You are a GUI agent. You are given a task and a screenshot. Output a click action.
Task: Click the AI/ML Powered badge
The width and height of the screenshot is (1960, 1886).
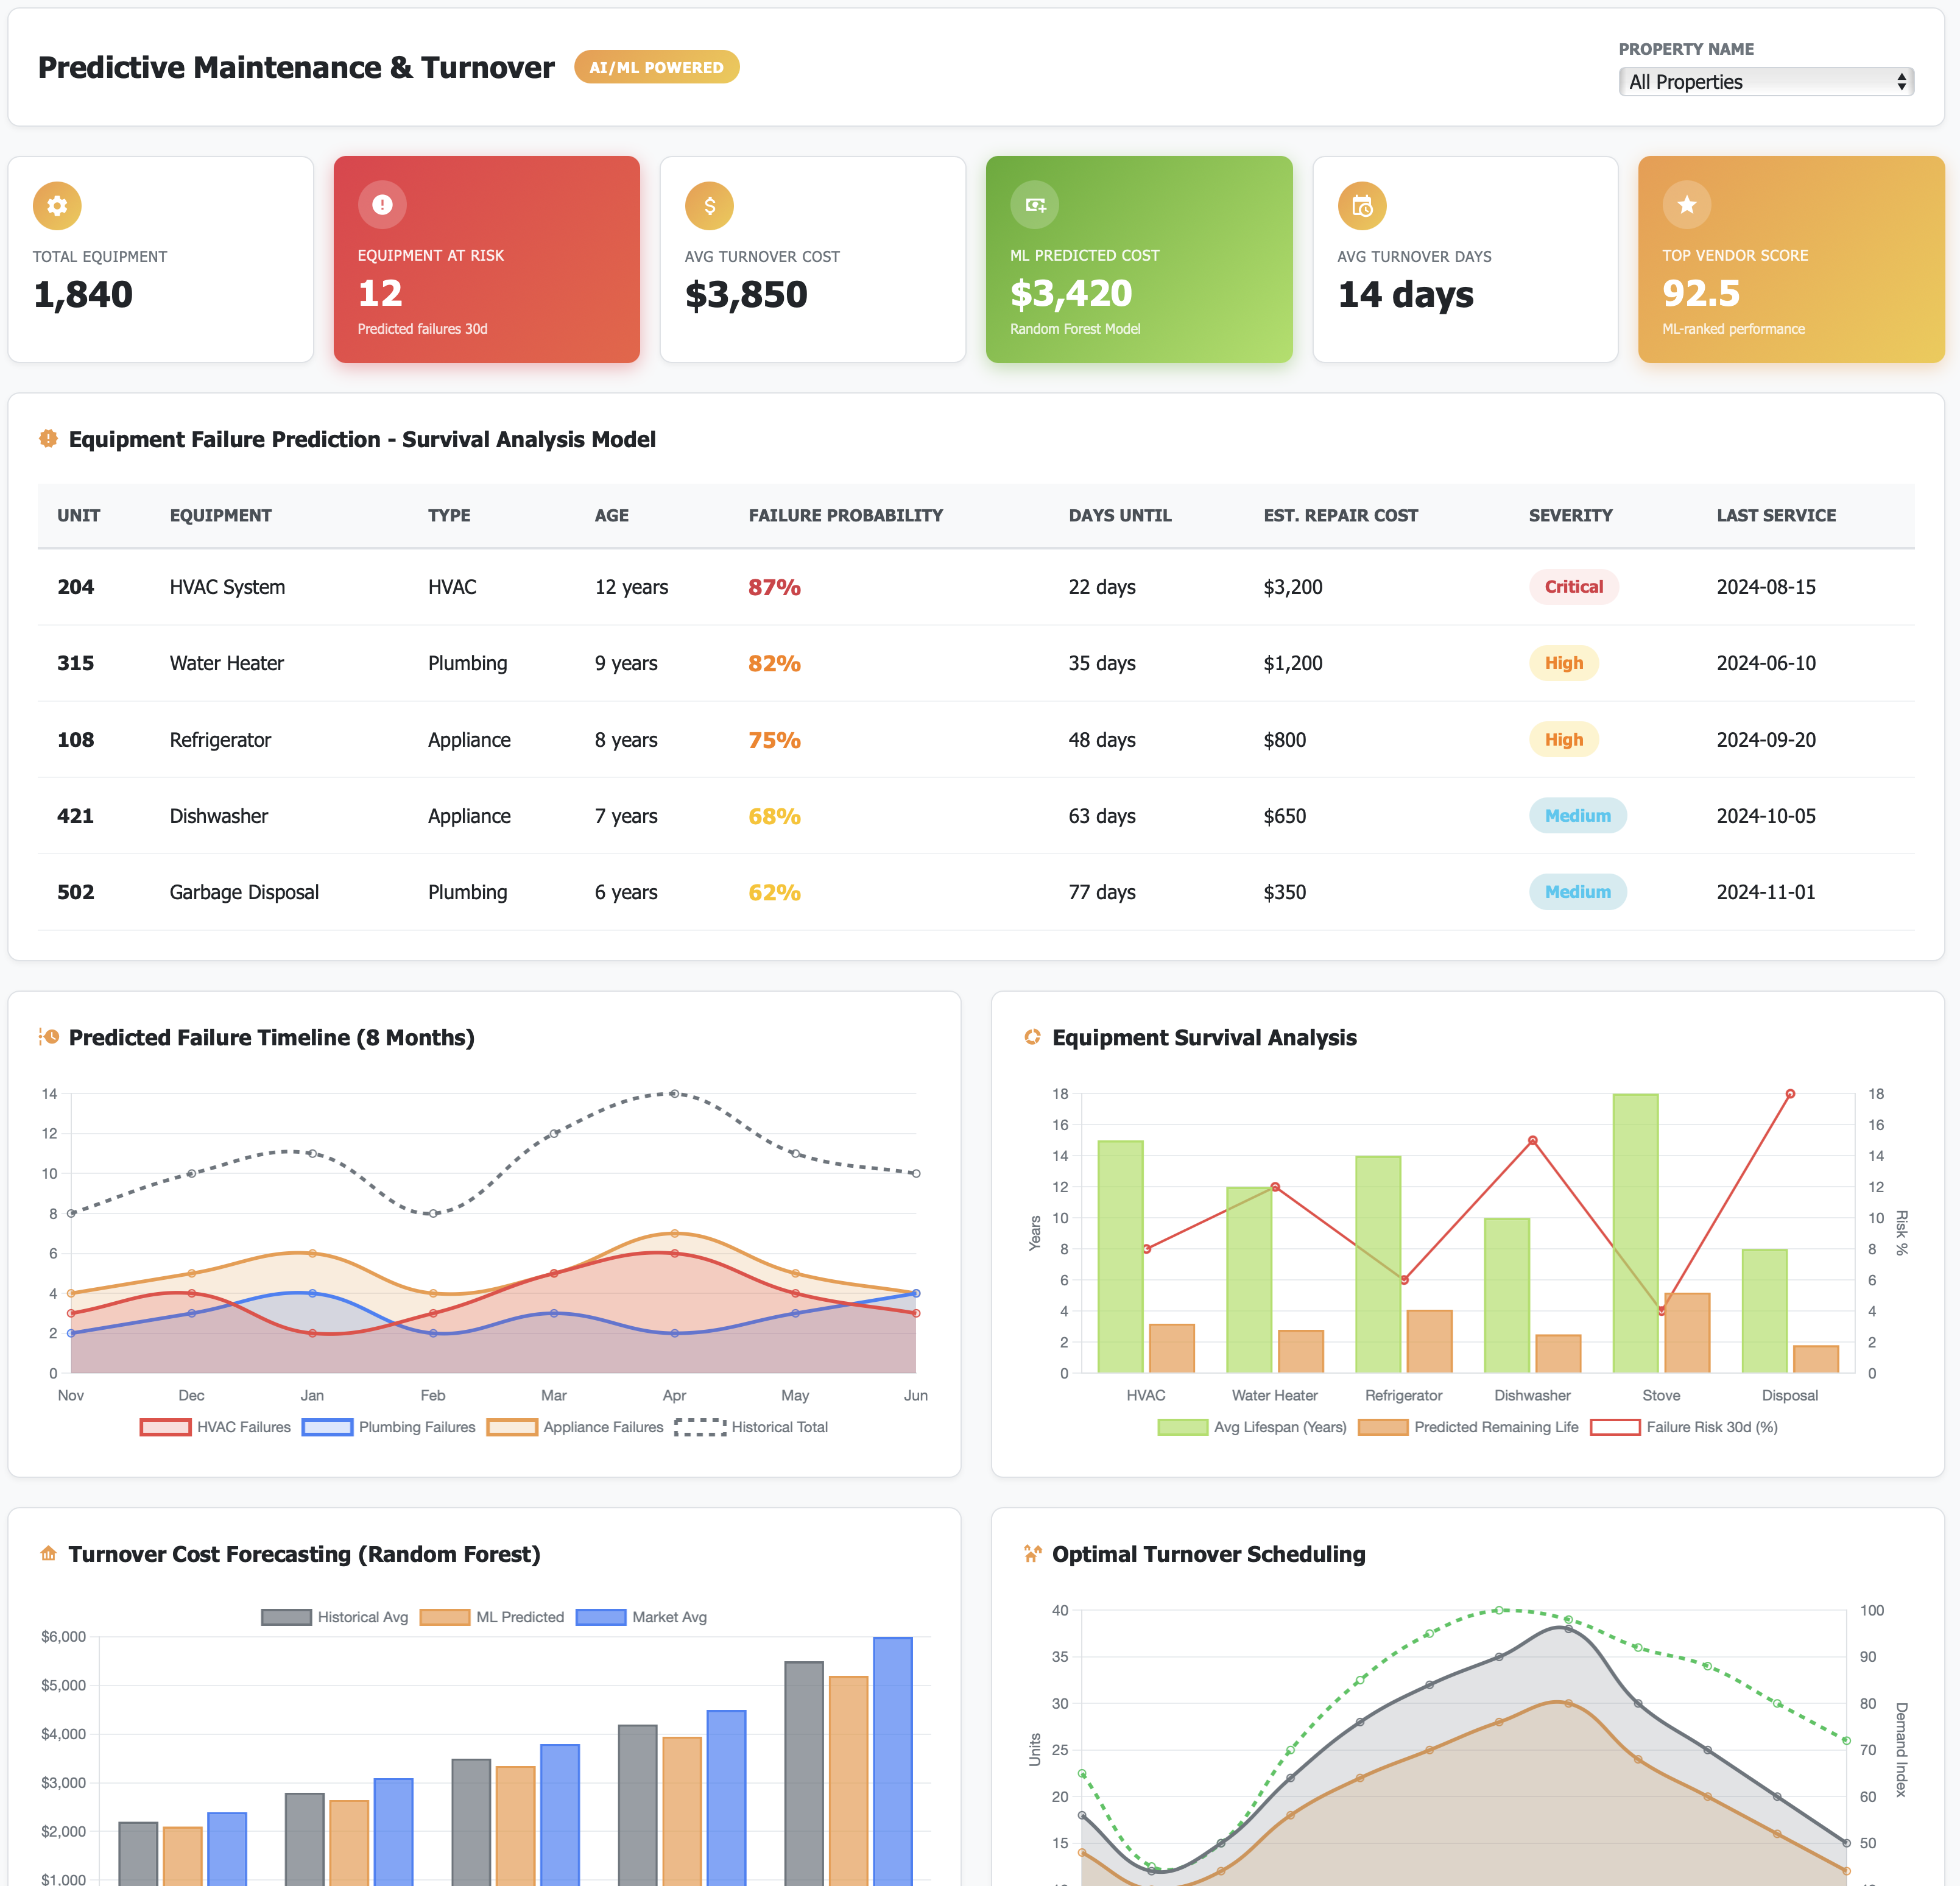656,67
